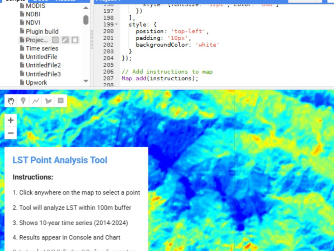The width and height of the screenshot is (334, 251).
Task: Click the LST Point Analysis Tool title
Action: 60,160
